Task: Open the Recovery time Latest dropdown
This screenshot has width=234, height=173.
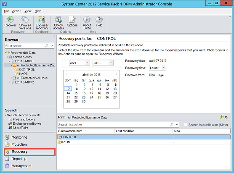Action: (x=157, y=68)
